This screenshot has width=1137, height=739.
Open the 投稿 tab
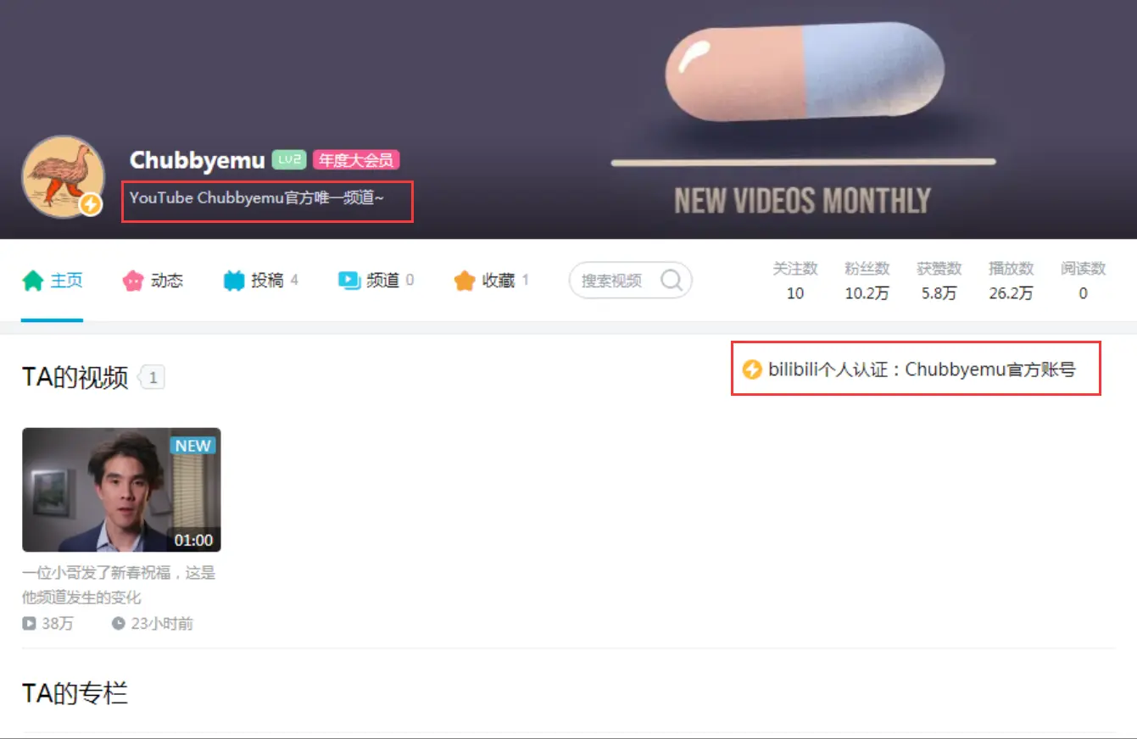pyautogui.click(x=260, y=281)
